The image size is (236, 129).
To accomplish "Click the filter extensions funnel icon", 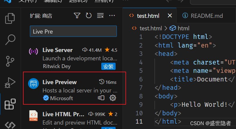I will 77,15.
